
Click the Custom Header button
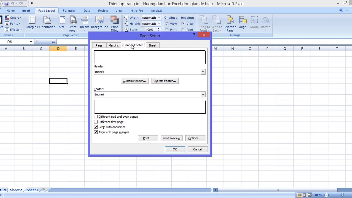tap(134, 81)
